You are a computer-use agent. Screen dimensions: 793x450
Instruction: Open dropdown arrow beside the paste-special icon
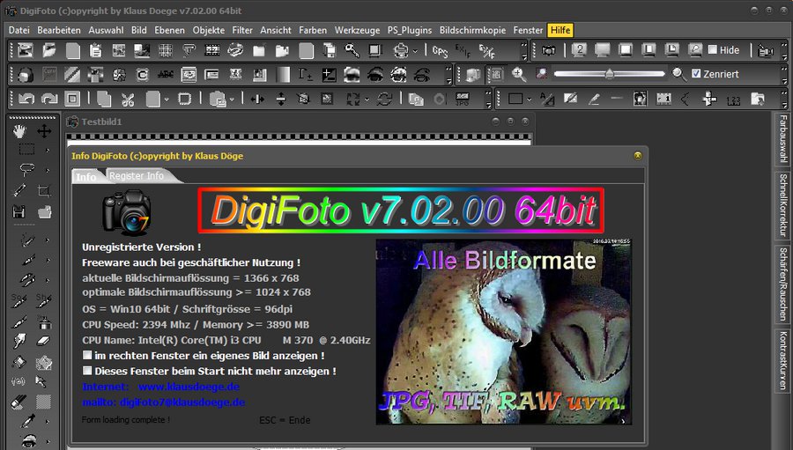232,100
